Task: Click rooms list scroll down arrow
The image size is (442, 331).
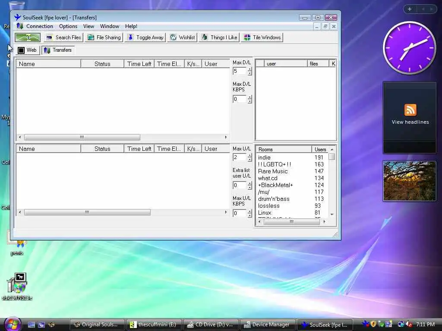Action: [332, 215]
